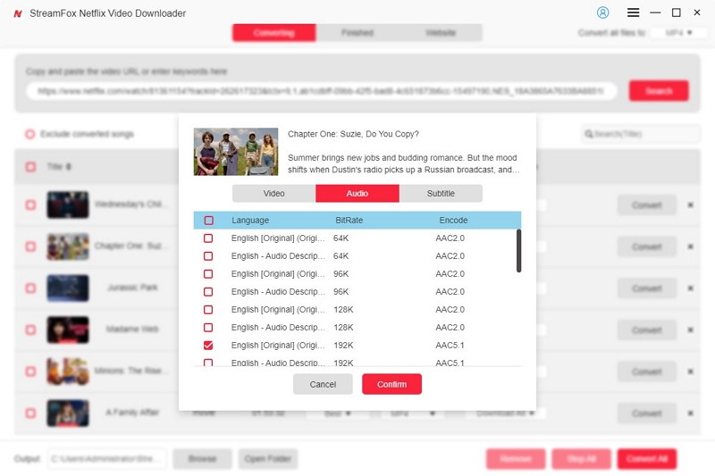
Task: Click the audio list scrollbar
Action: (x=518, y=251)
